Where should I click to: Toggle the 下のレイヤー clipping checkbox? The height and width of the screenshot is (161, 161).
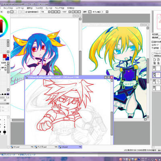153,54
